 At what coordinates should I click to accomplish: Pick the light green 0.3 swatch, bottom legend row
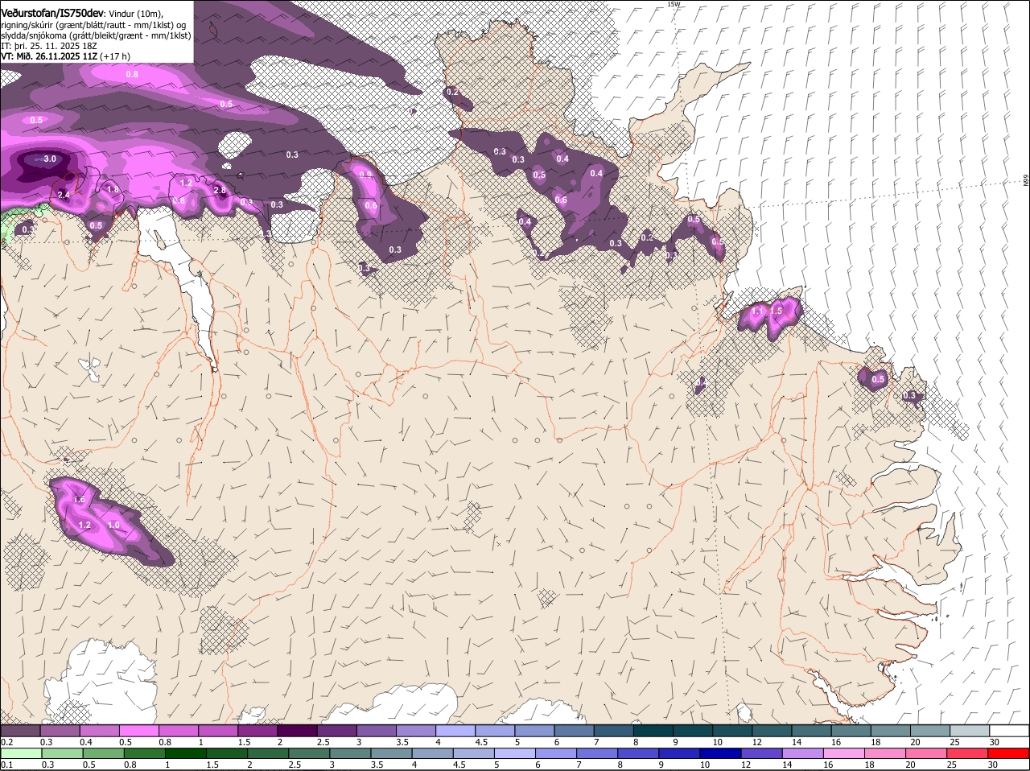click(x=61, y=754)
